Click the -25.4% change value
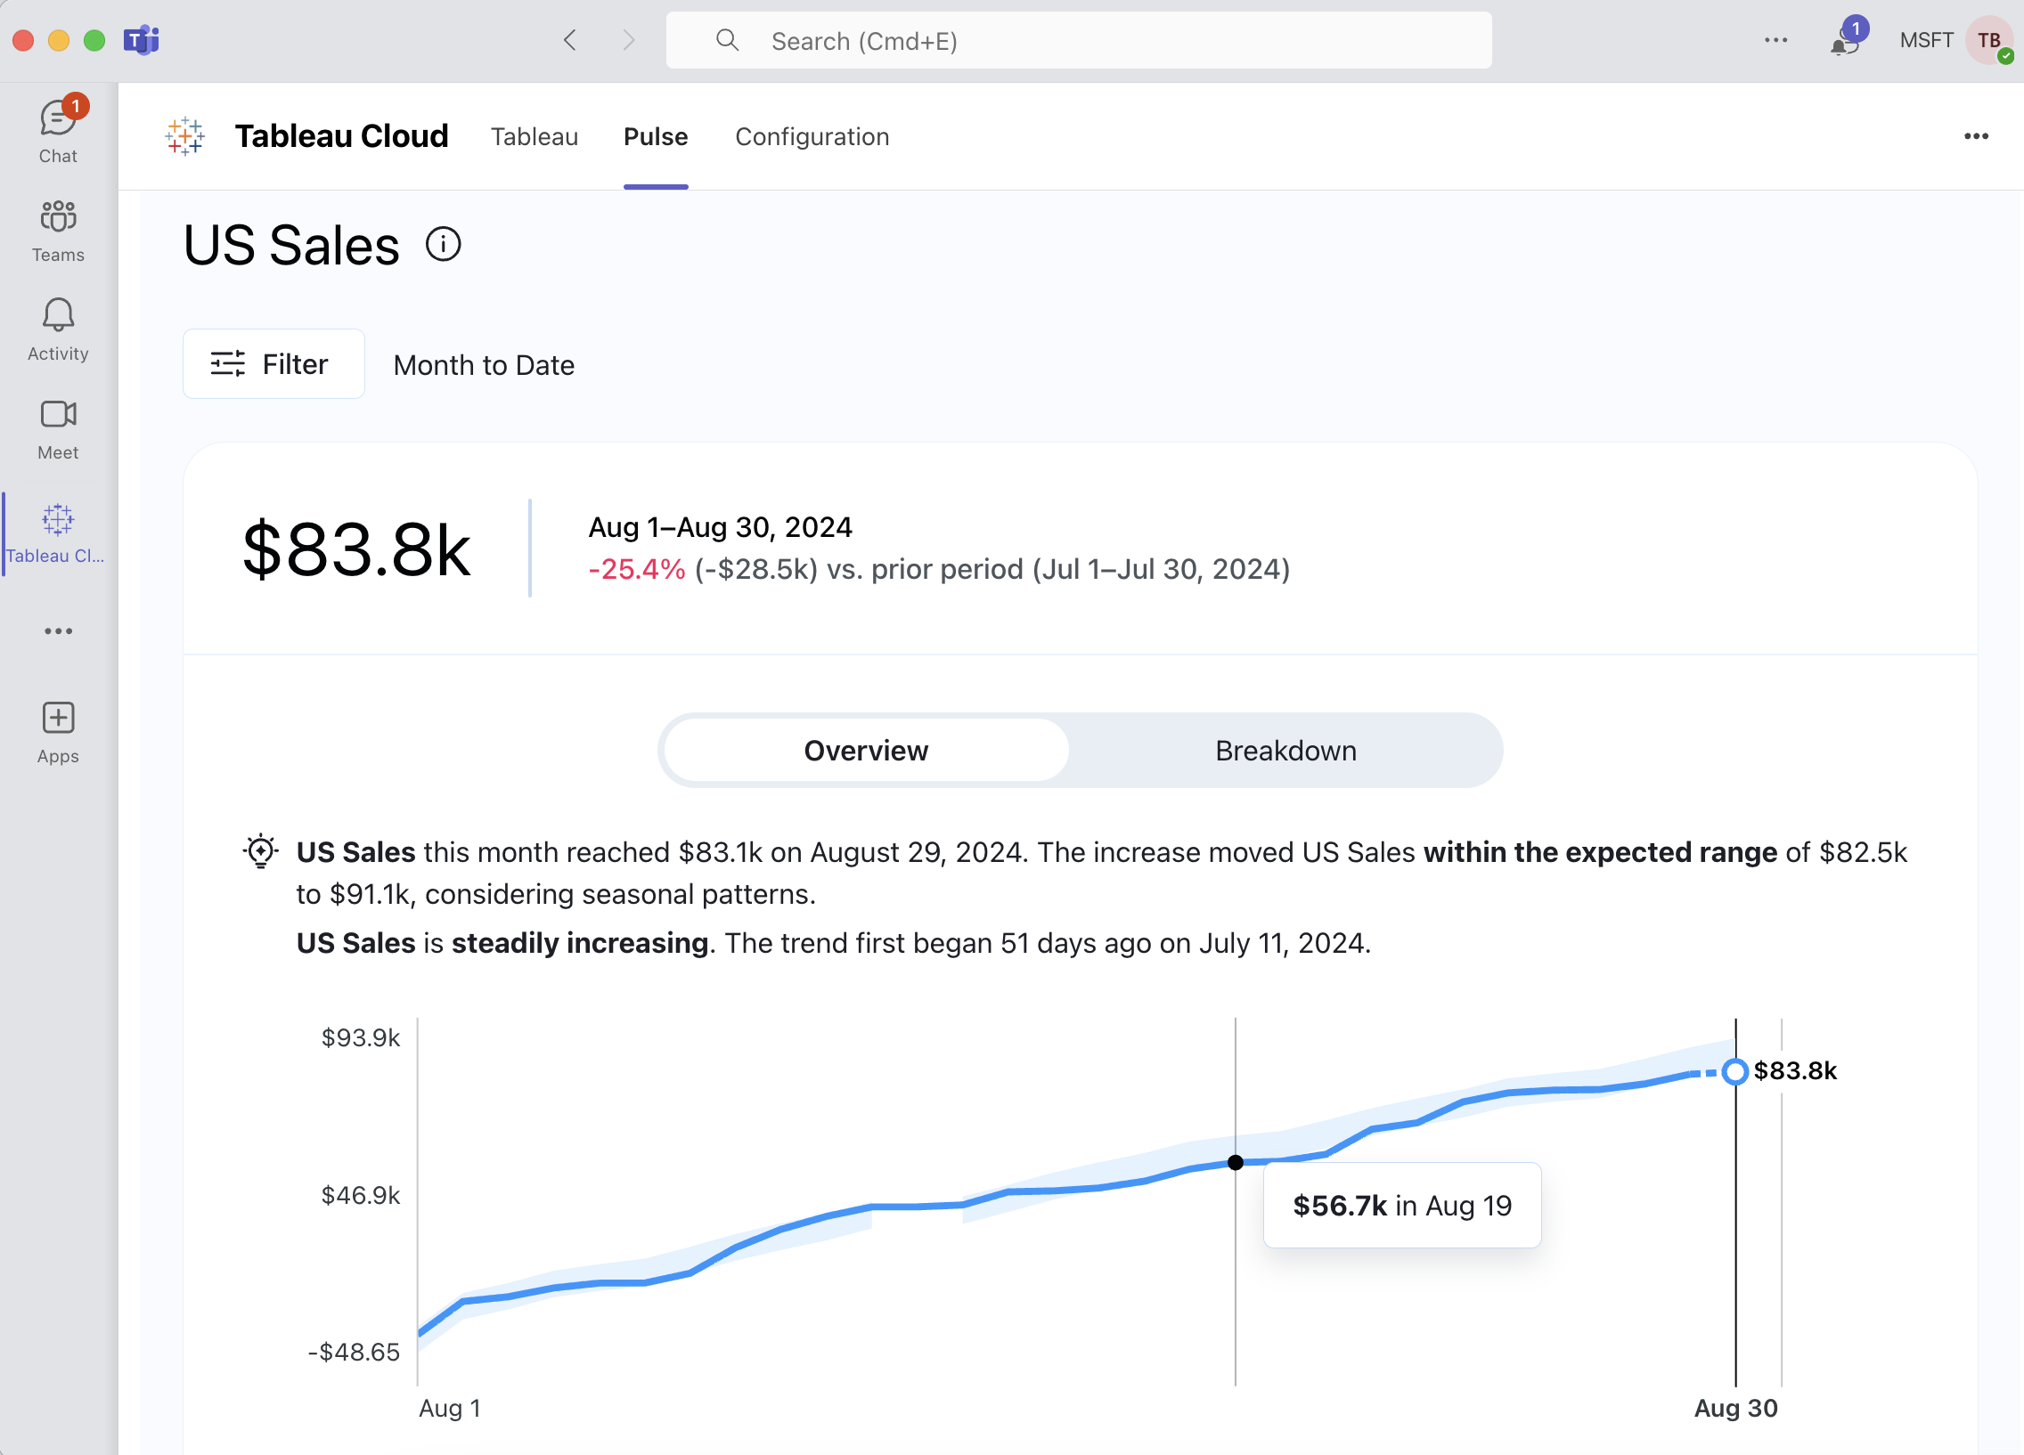2024x1455 pixels. (x=636, y=569)
